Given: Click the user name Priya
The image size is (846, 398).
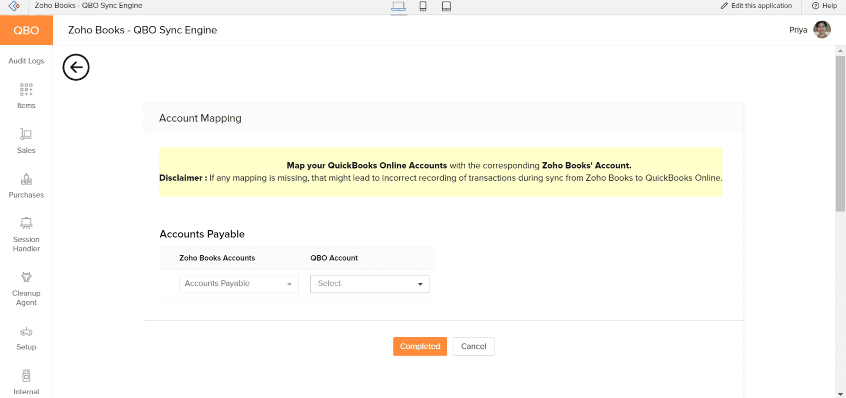Looking at the screenshot, I should point(798,30).
